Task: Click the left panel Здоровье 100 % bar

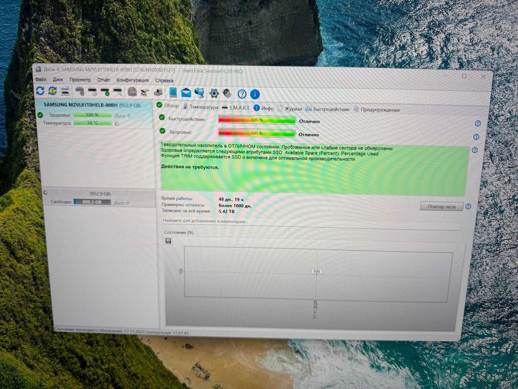Action: [92, 115]
